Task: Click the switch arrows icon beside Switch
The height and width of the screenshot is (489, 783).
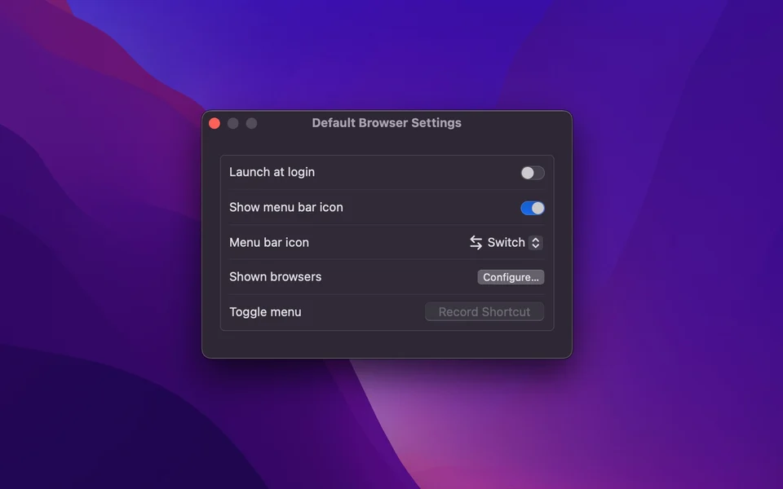Action: 476,243
